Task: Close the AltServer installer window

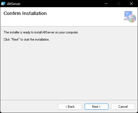Action: click(131, 4)
